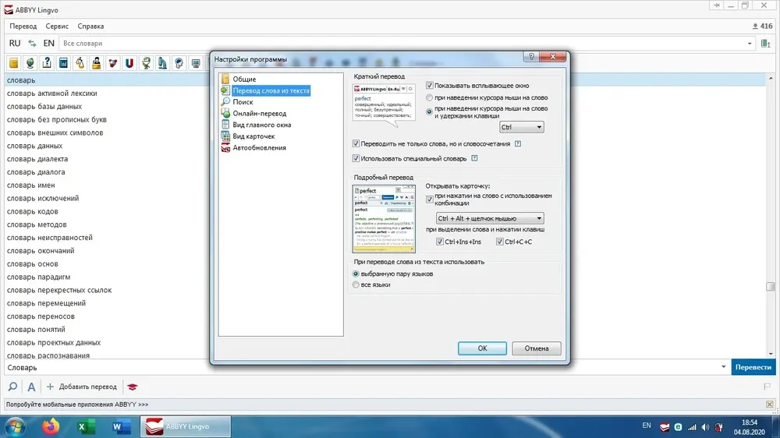Expand the Все словари dropdown arrow
The width and height of the screenshot is (780, 438).
coord(750,44)
